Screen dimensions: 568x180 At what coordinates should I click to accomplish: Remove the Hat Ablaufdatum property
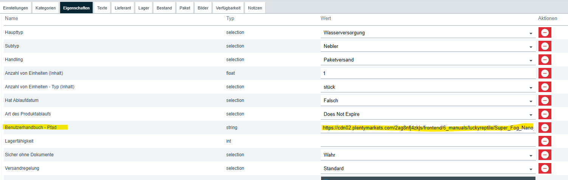(x=545, y=100)
